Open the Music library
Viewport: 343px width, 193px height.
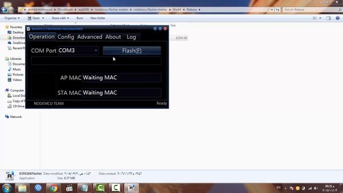click(x=17, y=69)
